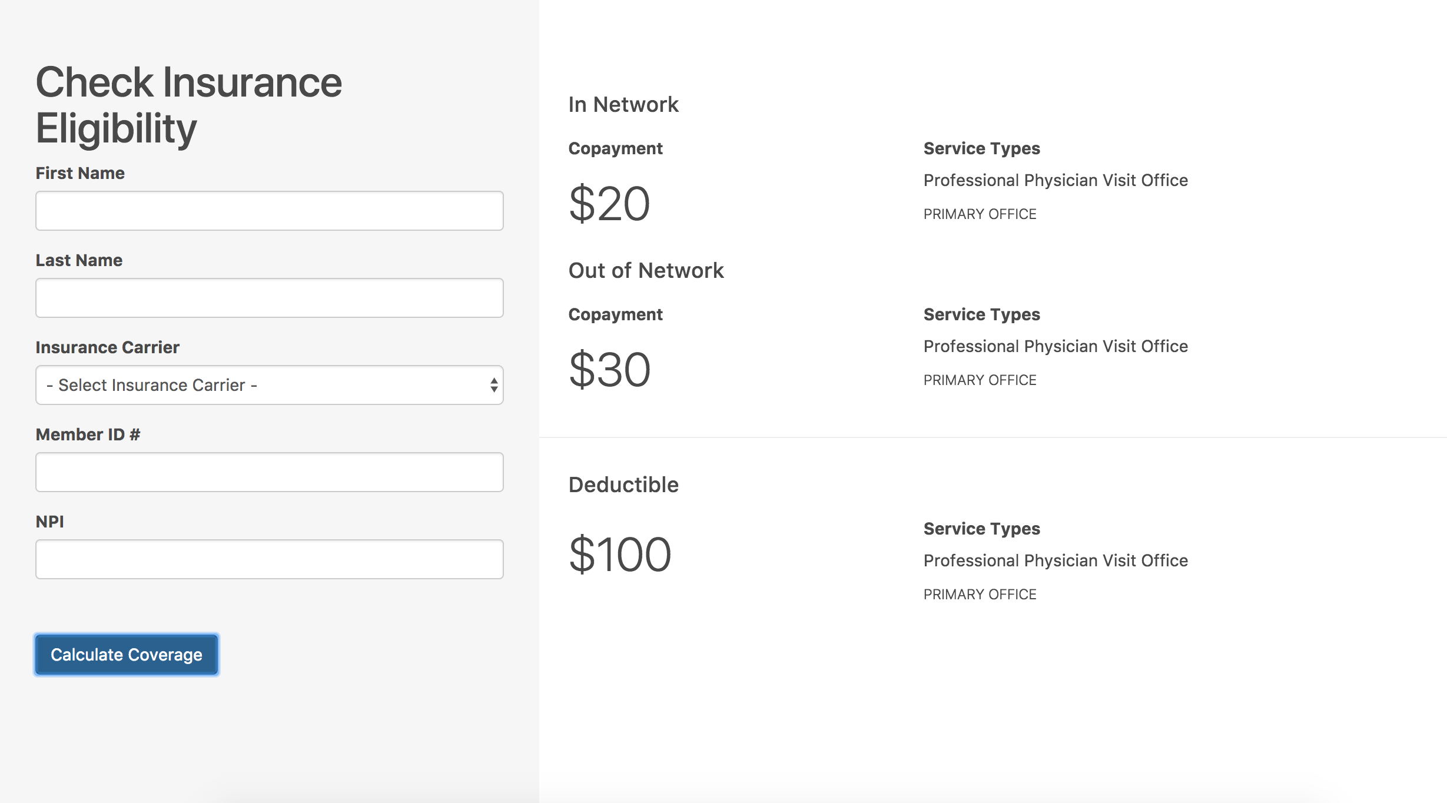Select the $20 in-network copayment amount

click(x=609, y=204)
